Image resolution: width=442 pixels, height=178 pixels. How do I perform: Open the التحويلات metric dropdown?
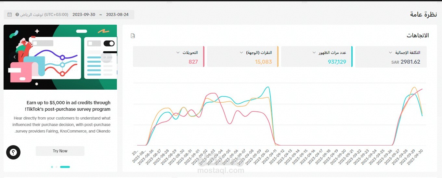tap(178, 53)
